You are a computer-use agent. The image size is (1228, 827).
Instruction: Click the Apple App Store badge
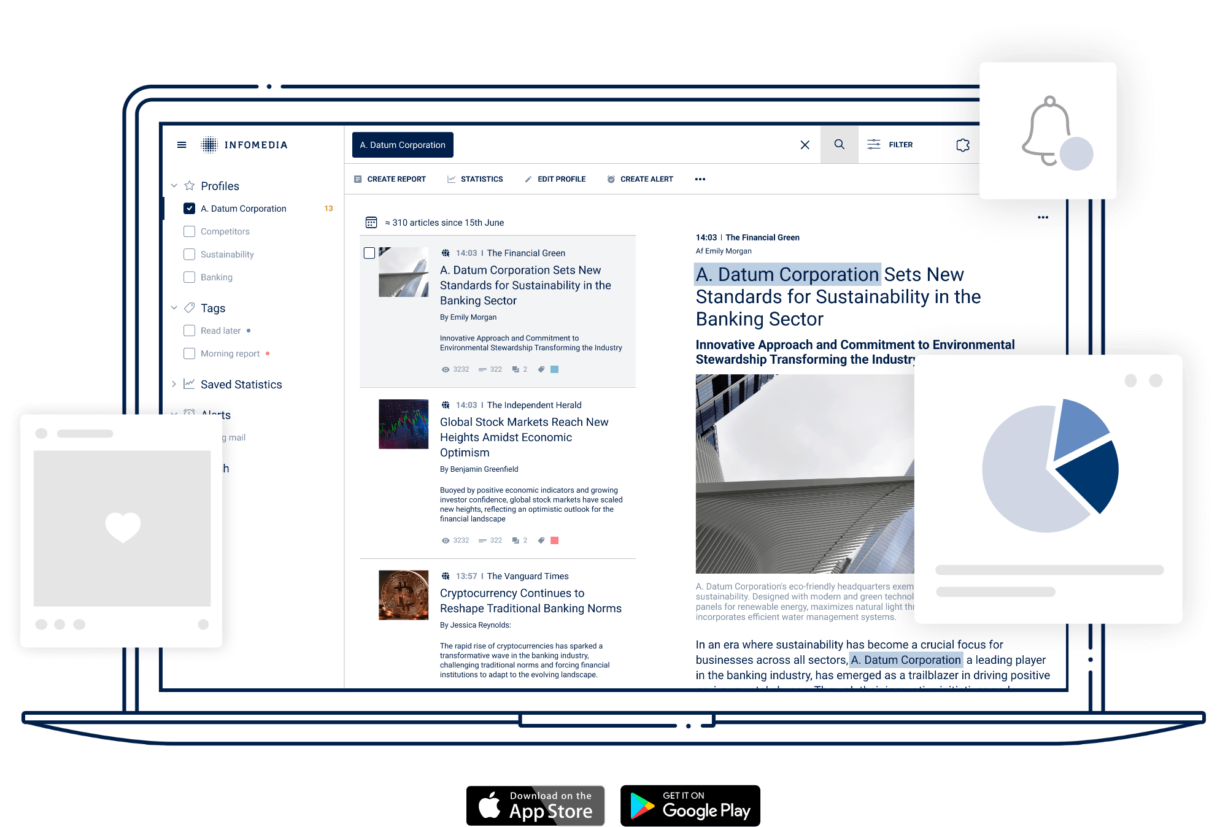pyautogui.click(x=535, y=806)
